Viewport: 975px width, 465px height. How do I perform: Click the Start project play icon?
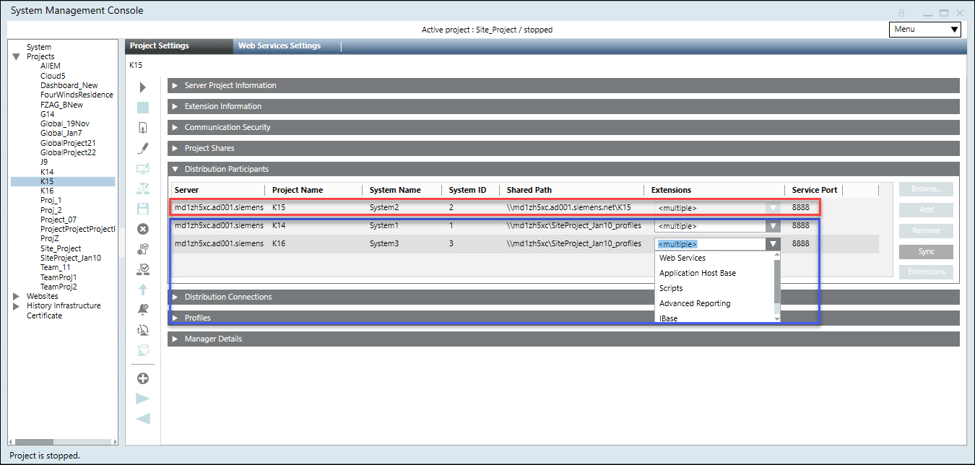coord(143,87)
